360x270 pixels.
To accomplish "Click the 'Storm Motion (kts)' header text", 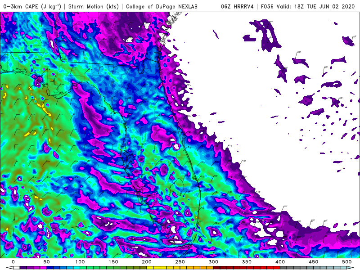I will pyautogui.click(x=94, y=6).
